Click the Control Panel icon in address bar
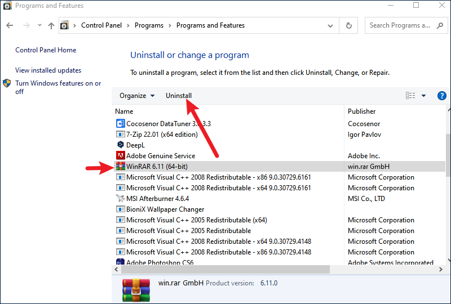The image size is (451, 304). (x=65, y=25)
